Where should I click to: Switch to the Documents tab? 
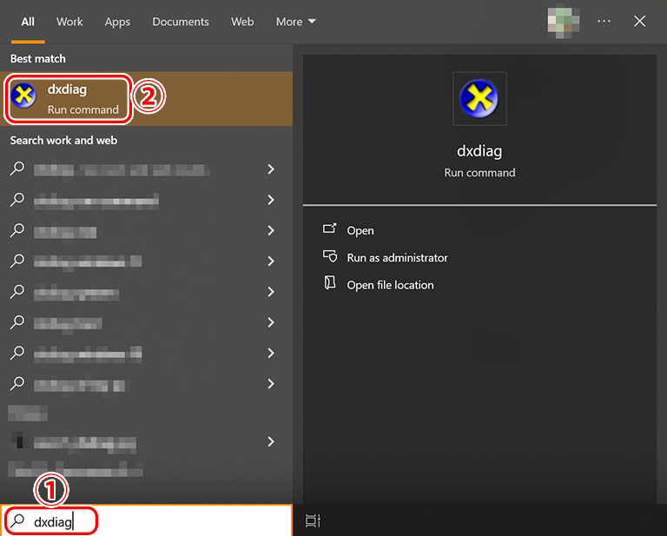point(181,22)
